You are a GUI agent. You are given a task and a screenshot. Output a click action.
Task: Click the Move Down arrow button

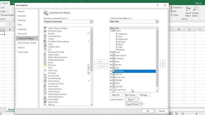pyautogui.click(x=163, y=66)
